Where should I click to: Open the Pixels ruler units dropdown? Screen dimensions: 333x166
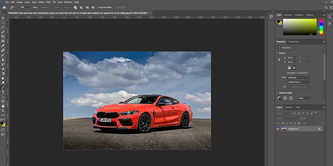(304, 98)
